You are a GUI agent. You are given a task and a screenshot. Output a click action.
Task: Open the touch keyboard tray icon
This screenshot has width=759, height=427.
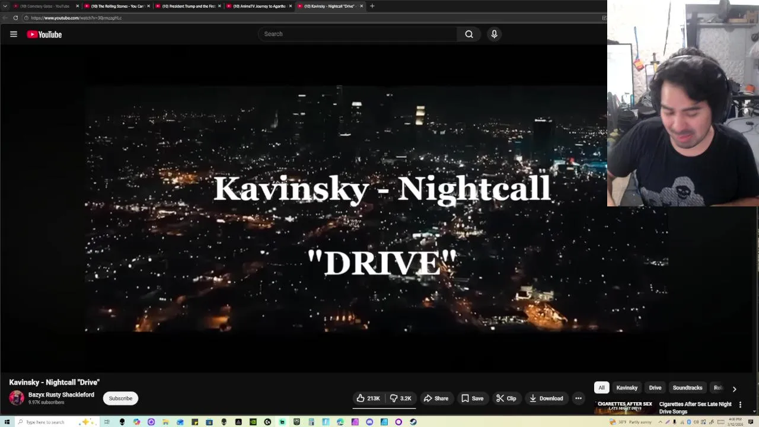(721, 422)
